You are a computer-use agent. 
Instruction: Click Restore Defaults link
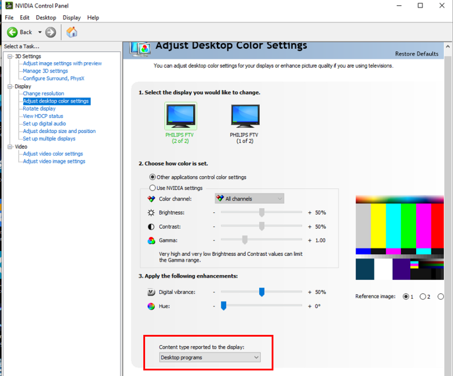pos(417,54)
